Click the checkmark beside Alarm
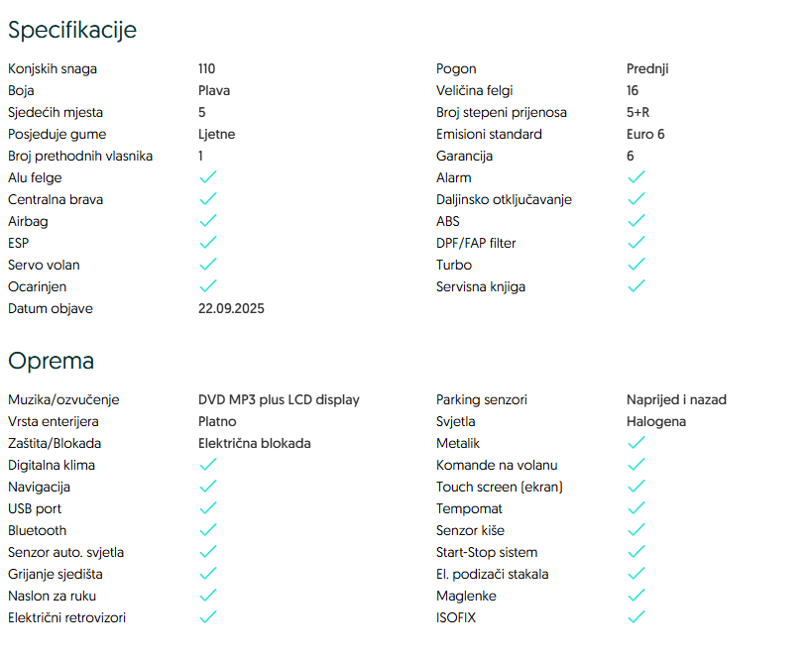The height and width of the screenshot is (657, 810). 636,177
